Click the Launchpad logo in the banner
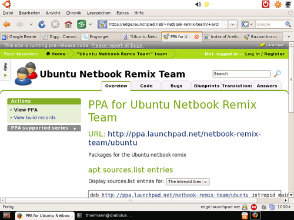The height and width of the screenshot is (220, 294). (x=272, y=45)
